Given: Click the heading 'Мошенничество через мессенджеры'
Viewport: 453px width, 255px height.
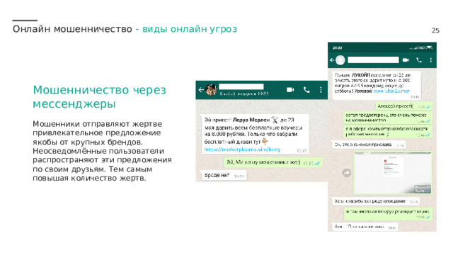Looking at the screenshot, I should click(x=99, y=96).
